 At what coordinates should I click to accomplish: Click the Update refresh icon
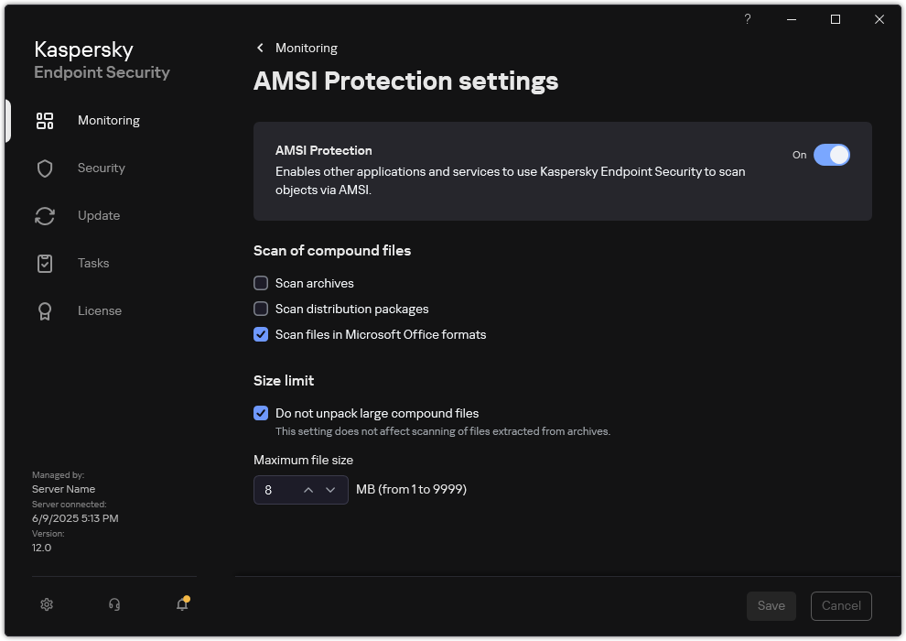click(x=44, y=215)
